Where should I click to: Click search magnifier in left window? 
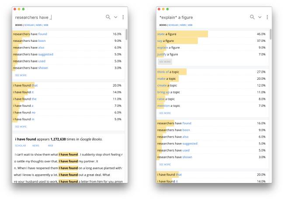108,17
